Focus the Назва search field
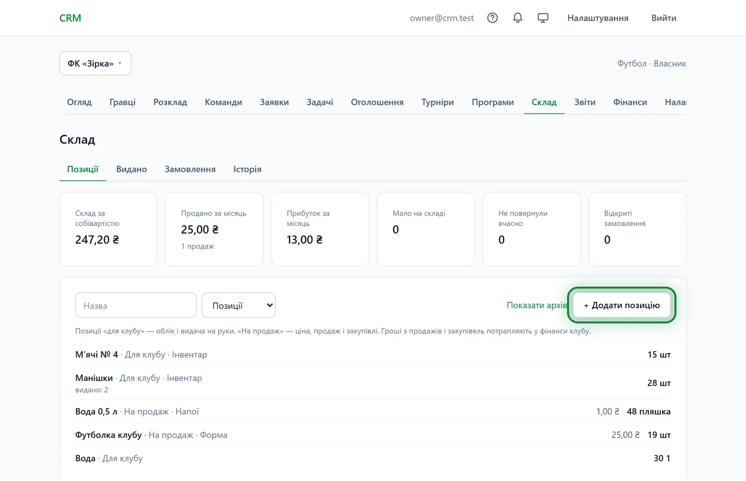Viewport: 746px width, 481px height. tap(136, 305)
